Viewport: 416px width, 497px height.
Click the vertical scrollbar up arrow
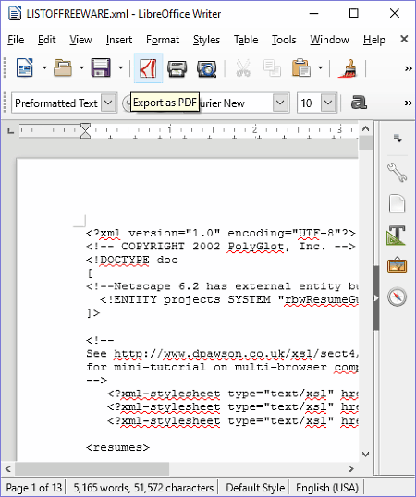coord(365,128)
